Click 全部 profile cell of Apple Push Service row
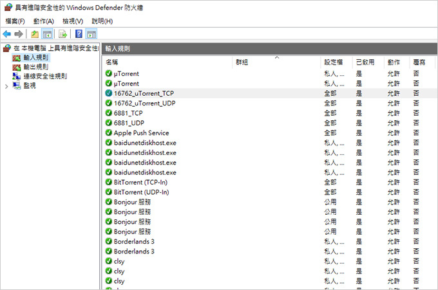Viewport: 438px width, 290px height. pos(330,132)
